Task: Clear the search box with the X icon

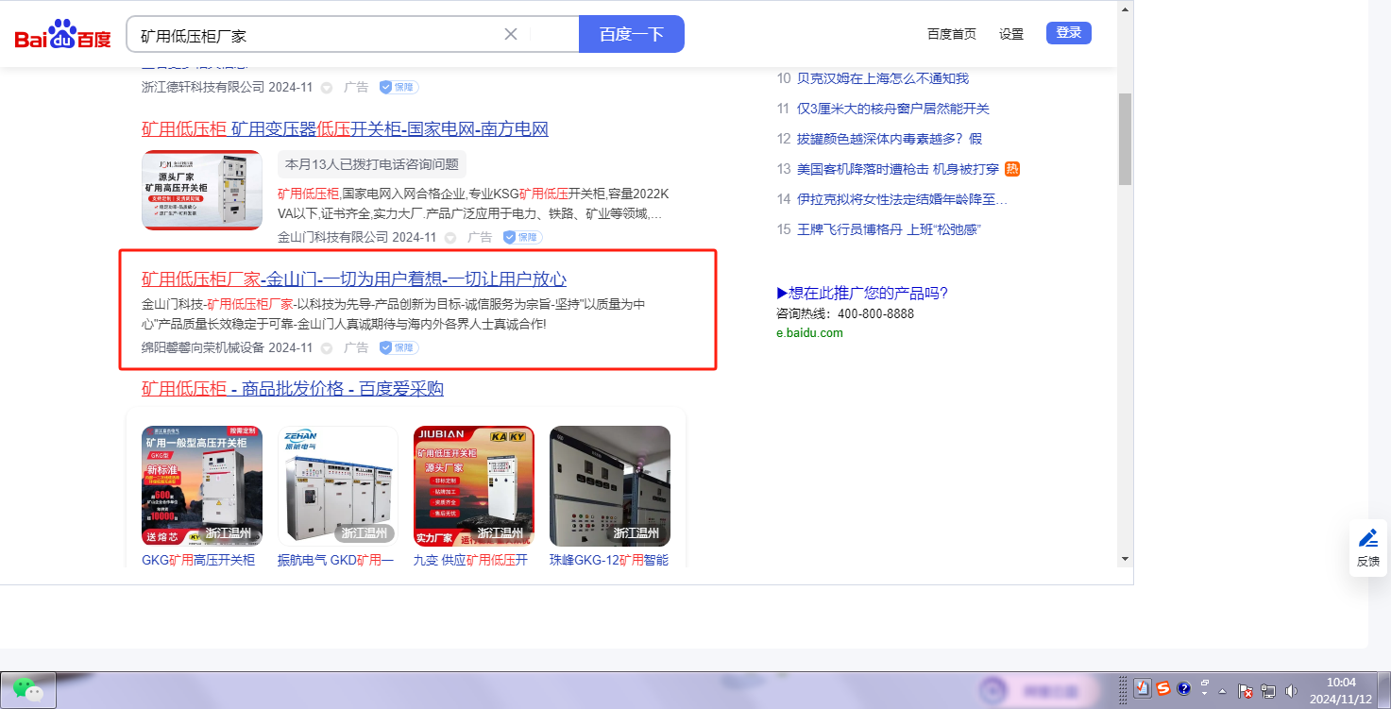Action: [511, 34]
